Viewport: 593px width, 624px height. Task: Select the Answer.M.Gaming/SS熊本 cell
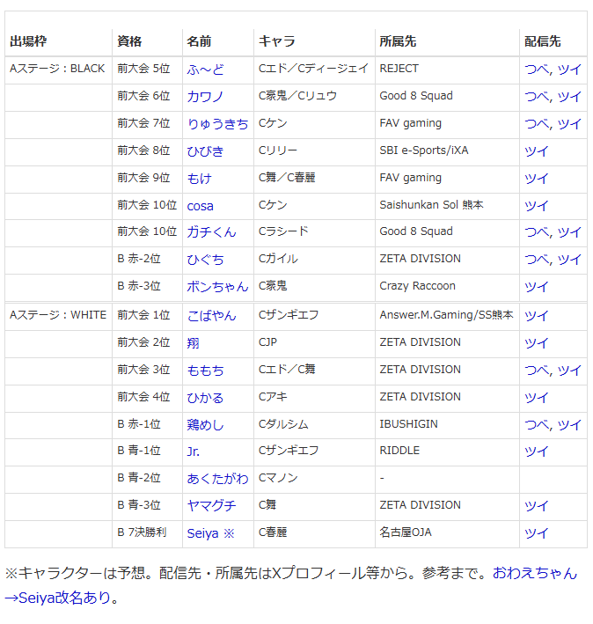click(x=447, y=315)
